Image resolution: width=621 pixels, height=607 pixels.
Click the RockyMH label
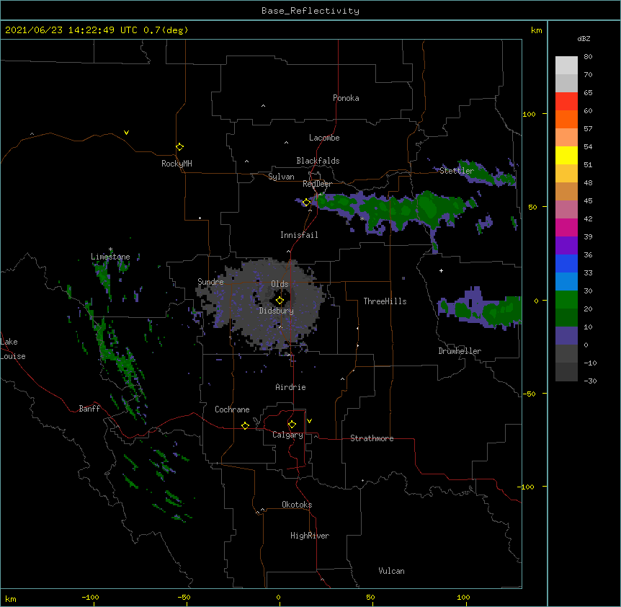(177, 164)
